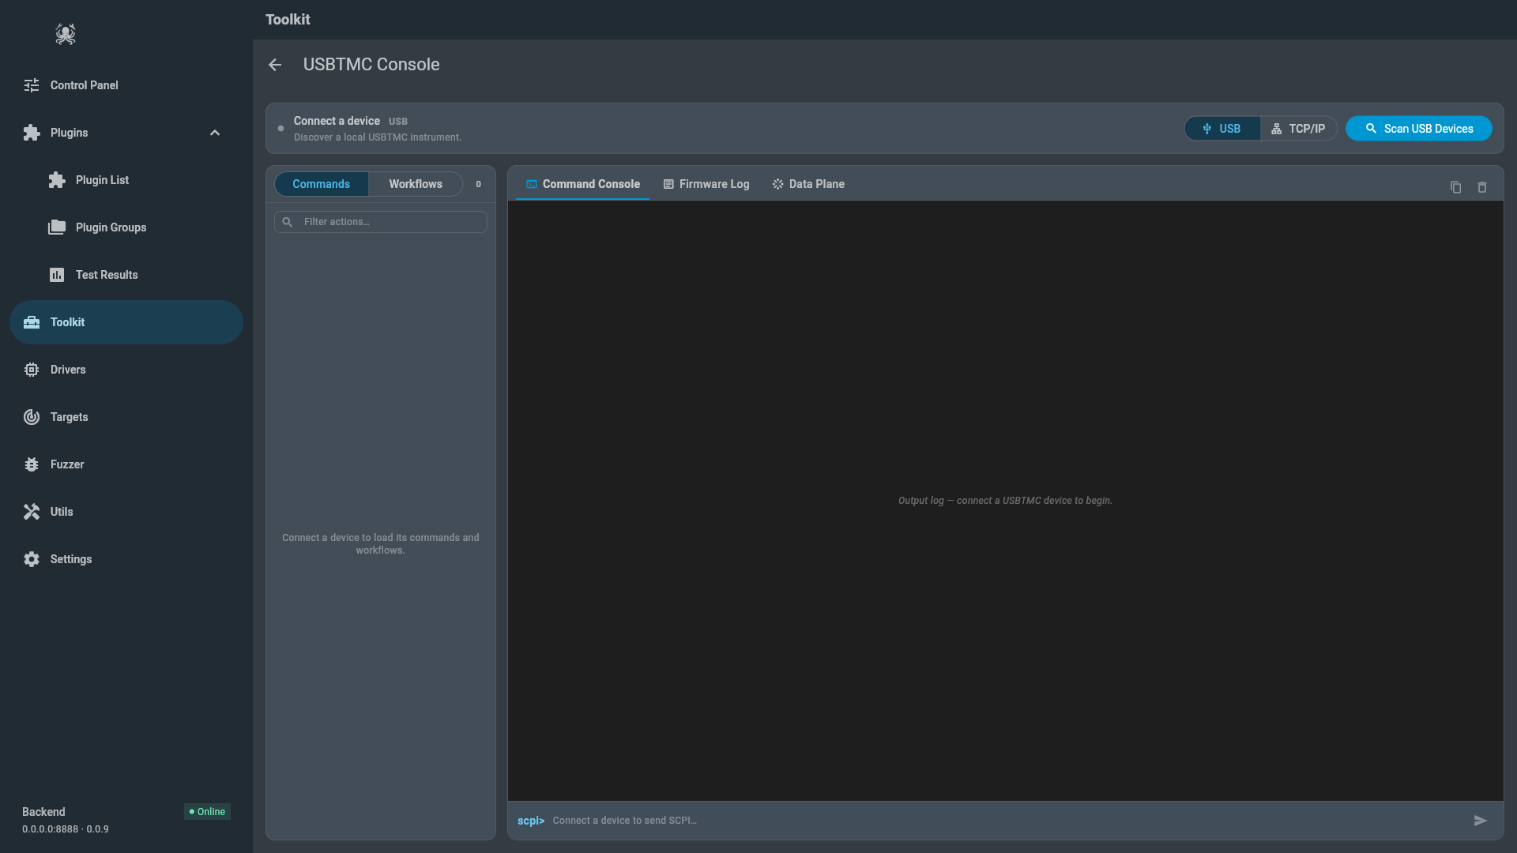
Task: Click the send SCPI command arrow icon
Action: click(x=1481, y=821)
